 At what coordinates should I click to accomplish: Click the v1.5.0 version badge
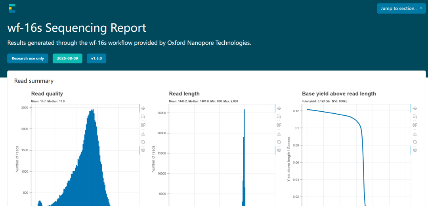[x=96, y=58]
